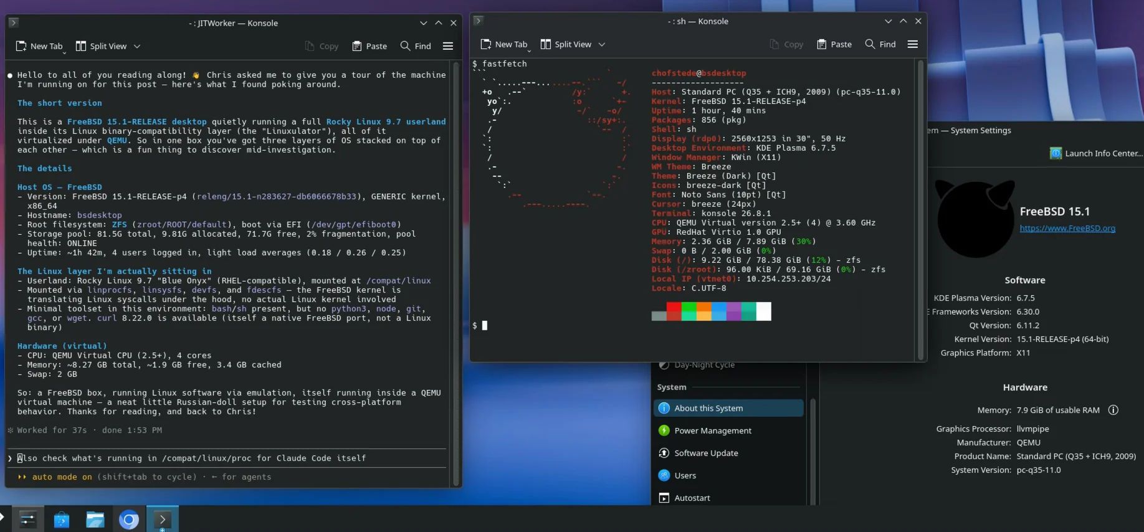Open System Settings from the taskbar
The height and width of the screenshot is (532, 1144).
pos(28,519)
